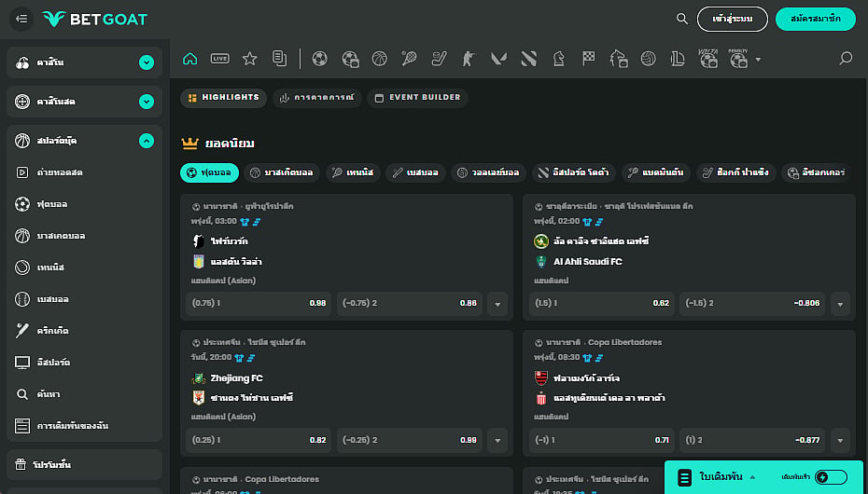Image resolution: width=868 pixels, height=494 pixels.
Task: Expand the ใบเดิมพัน bet slip arrow
Action: tap(752, 477)
